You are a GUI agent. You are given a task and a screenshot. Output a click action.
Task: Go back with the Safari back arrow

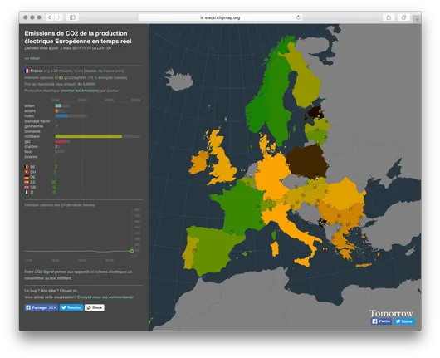[x=50, y=17]
